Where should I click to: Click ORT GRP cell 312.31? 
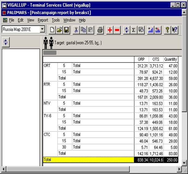click(x=141, y=66)
